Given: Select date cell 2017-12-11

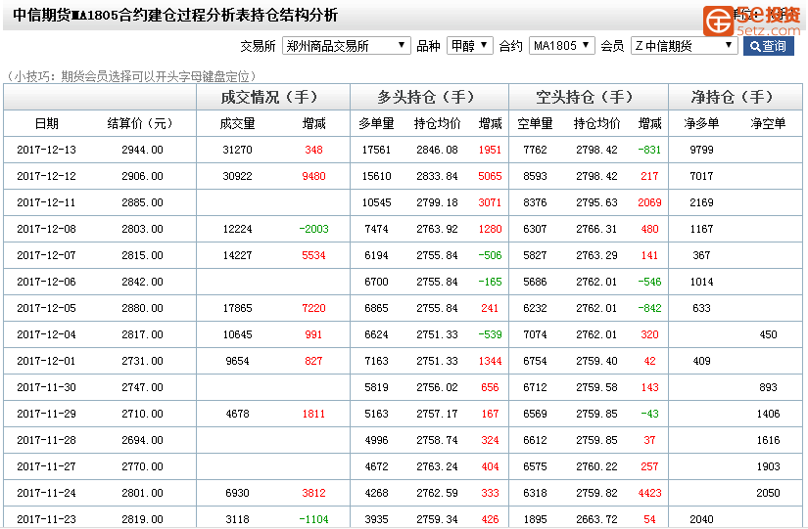Looking at the screenshot, I should click(46, 202).
